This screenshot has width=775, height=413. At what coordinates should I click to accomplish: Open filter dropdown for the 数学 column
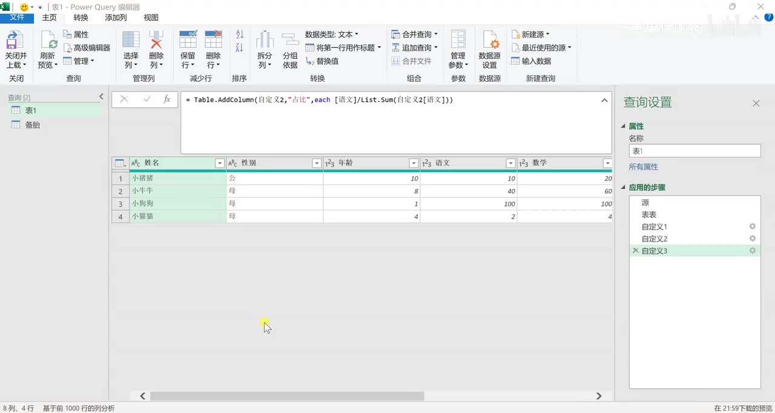pyautogui.click(x=607, y=164)
